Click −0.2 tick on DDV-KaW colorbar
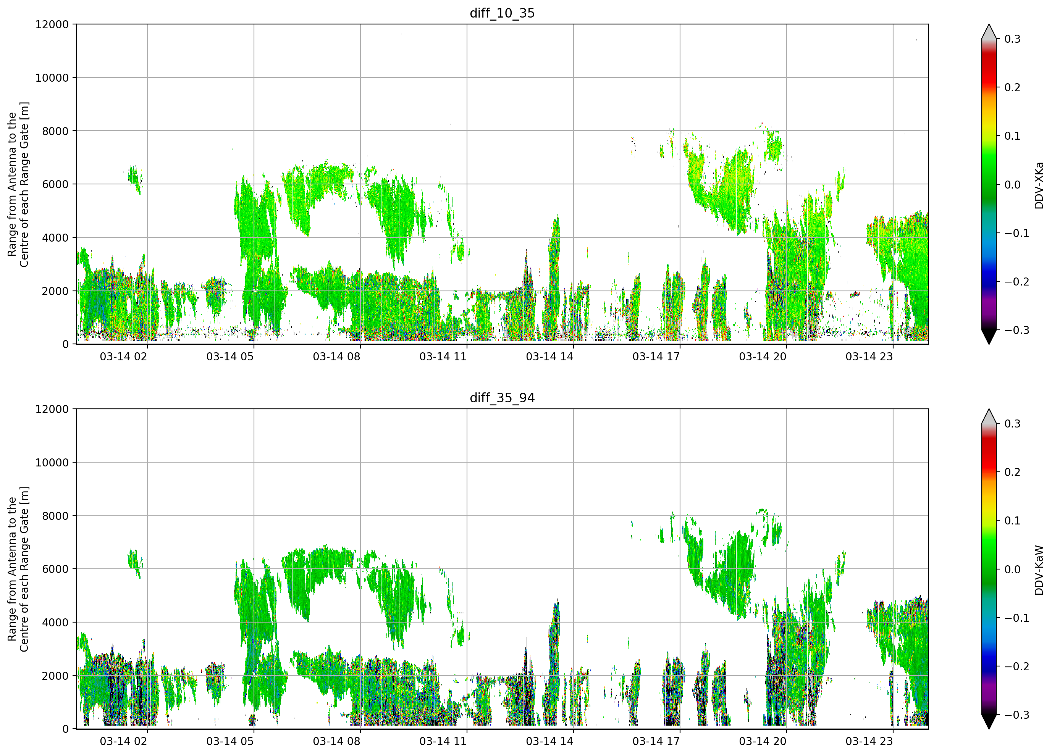Screen dimensions: 1052x755 pyautogui.click(x=1017, y=667)
